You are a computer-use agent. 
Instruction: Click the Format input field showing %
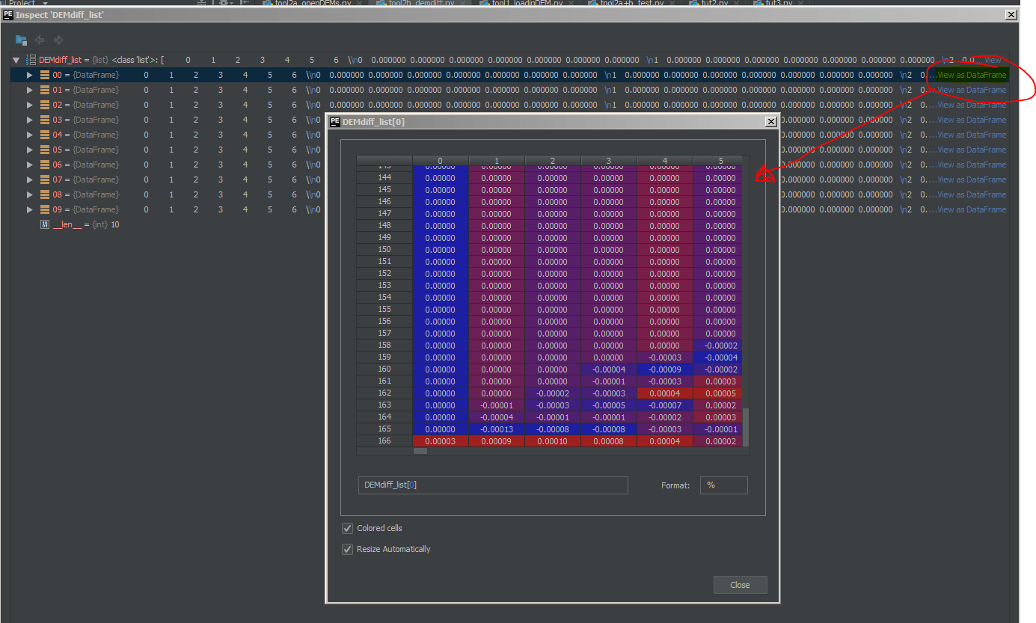(723, 485)
